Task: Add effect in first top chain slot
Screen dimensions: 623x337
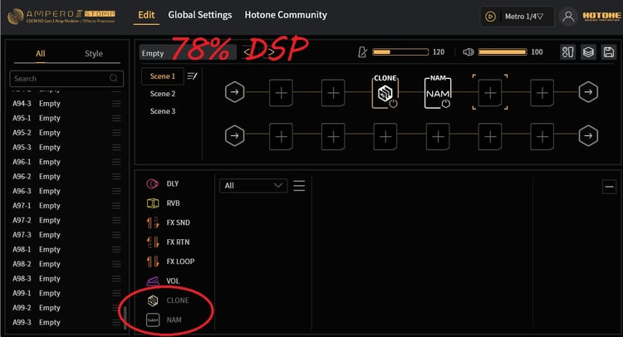Action: (x=281, y=93)
